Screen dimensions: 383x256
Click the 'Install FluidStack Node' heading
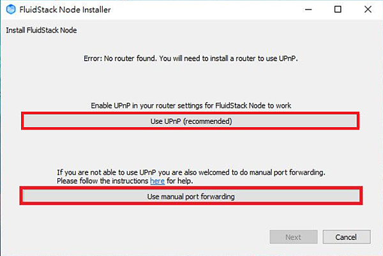41,30
